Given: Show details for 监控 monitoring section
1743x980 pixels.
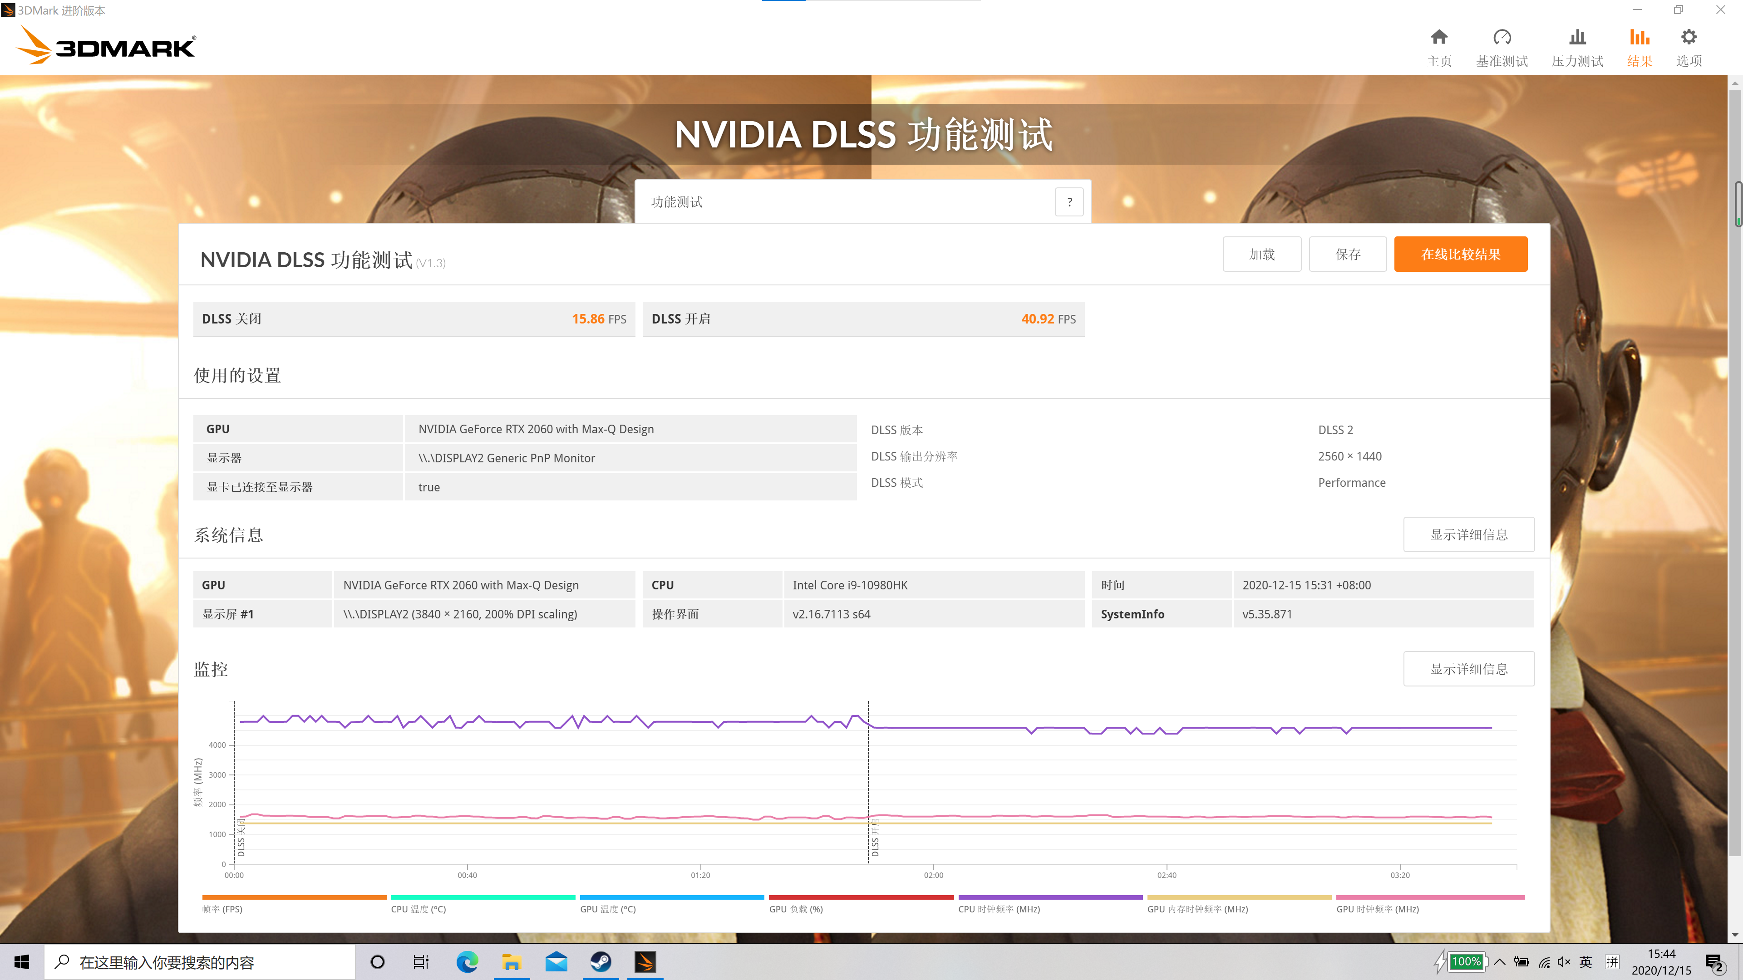Looking at the screenshot, I should pos(1469,669).
